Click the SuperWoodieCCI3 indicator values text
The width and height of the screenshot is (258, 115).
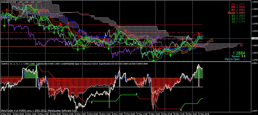(x=123, y=63)
